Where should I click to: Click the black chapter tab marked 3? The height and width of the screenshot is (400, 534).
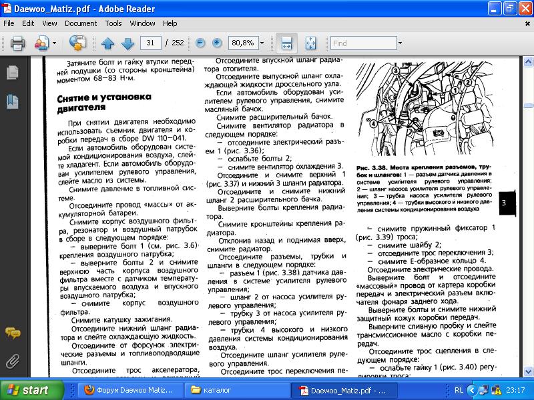(507, 203)
